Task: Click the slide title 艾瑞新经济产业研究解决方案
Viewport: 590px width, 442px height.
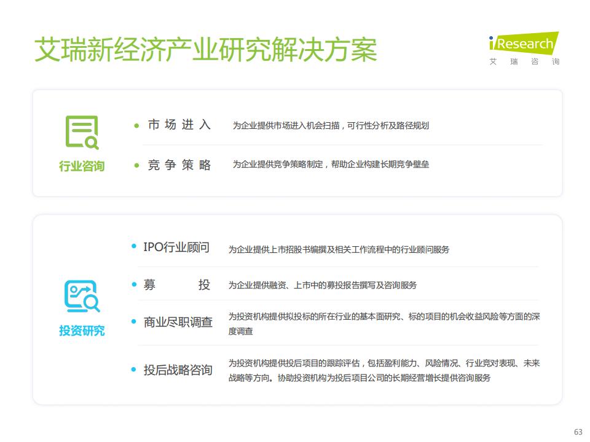Action: click(205, 50)
